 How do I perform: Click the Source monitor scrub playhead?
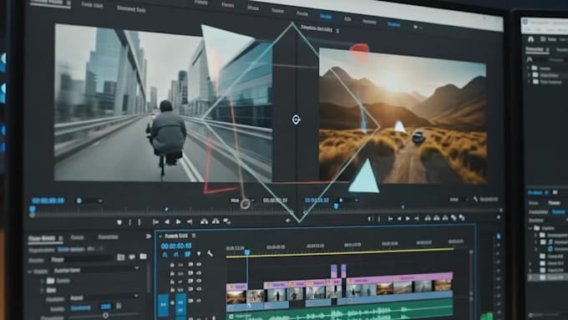point(33,209)
